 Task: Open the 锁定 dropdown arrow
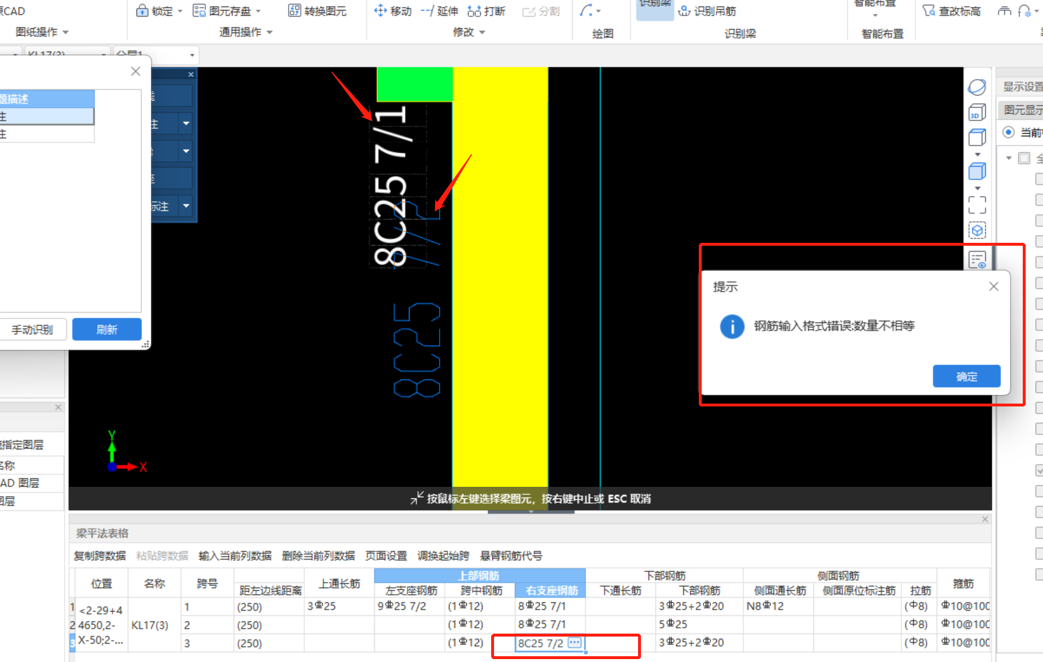click(x=180, y=11)
